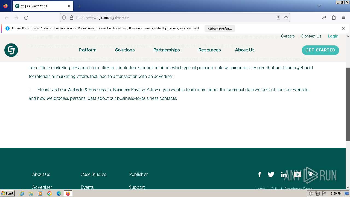Open the Extensions puzzle icon
This screenshot has width=350, height=197.
(x=334, y=18)
